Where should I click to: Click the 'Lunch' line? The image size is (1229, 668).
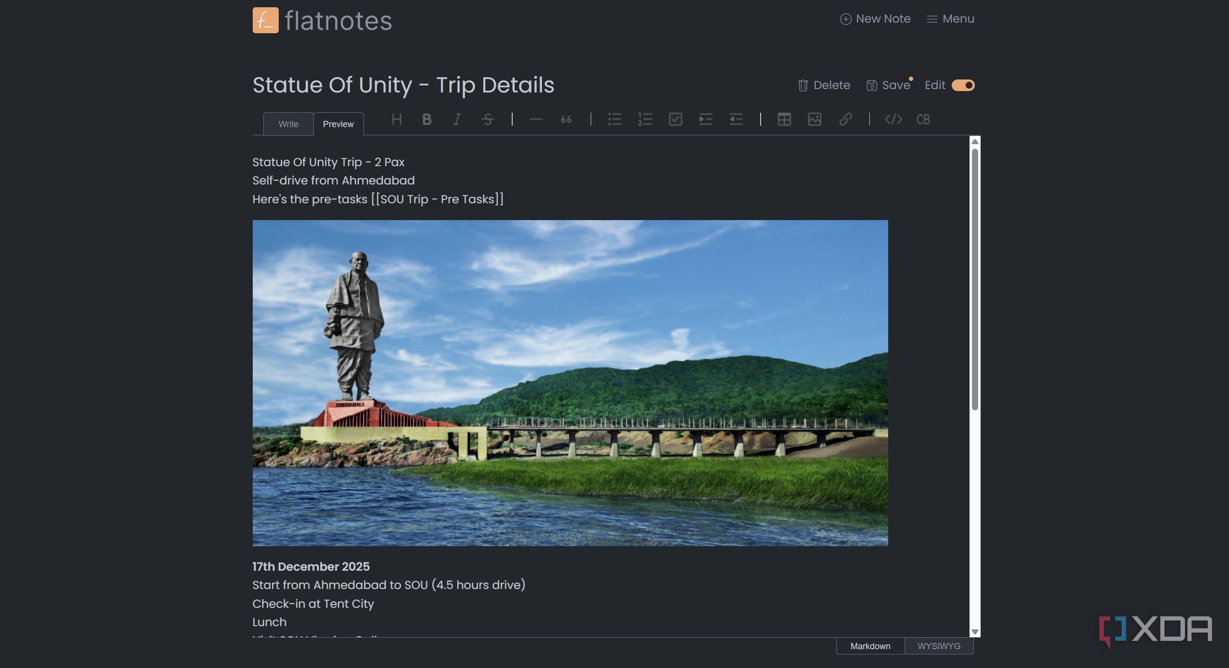(270, 622)
